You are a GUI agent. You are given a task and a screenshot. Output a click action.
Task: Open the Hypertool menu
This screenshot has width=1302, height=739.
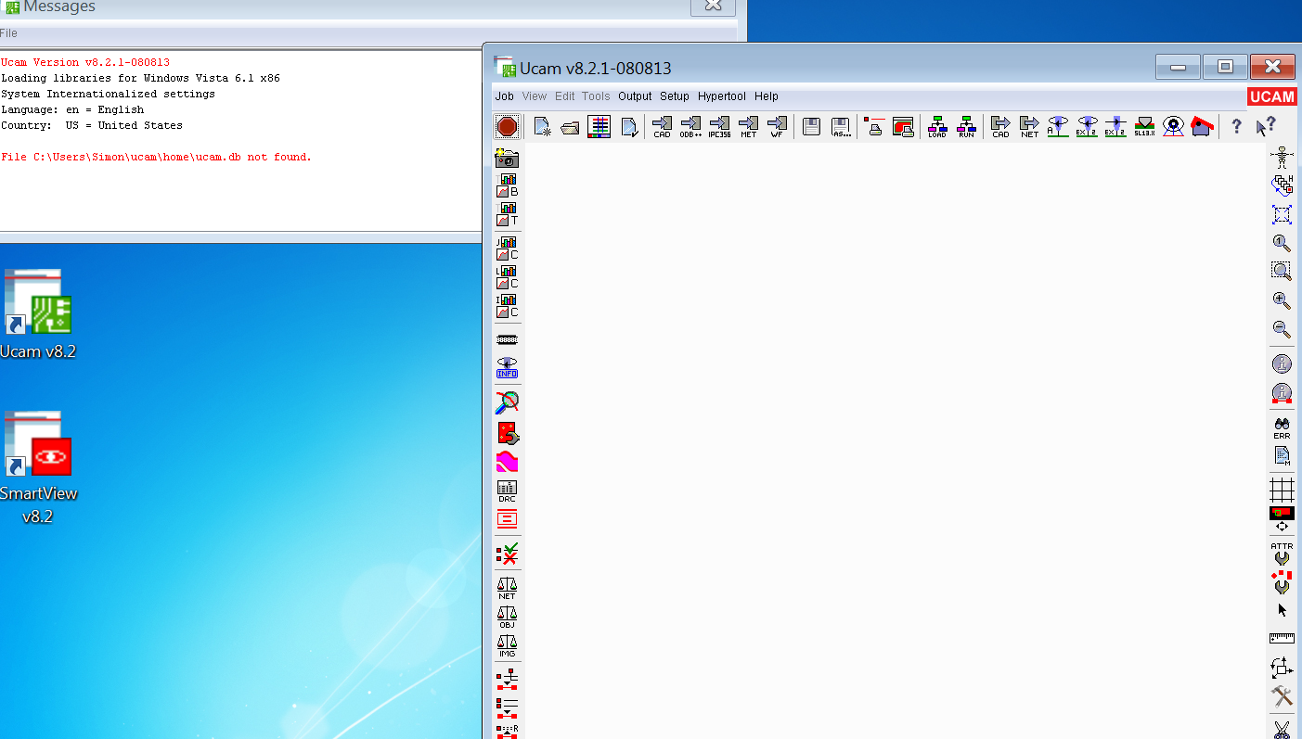point(722,96)
